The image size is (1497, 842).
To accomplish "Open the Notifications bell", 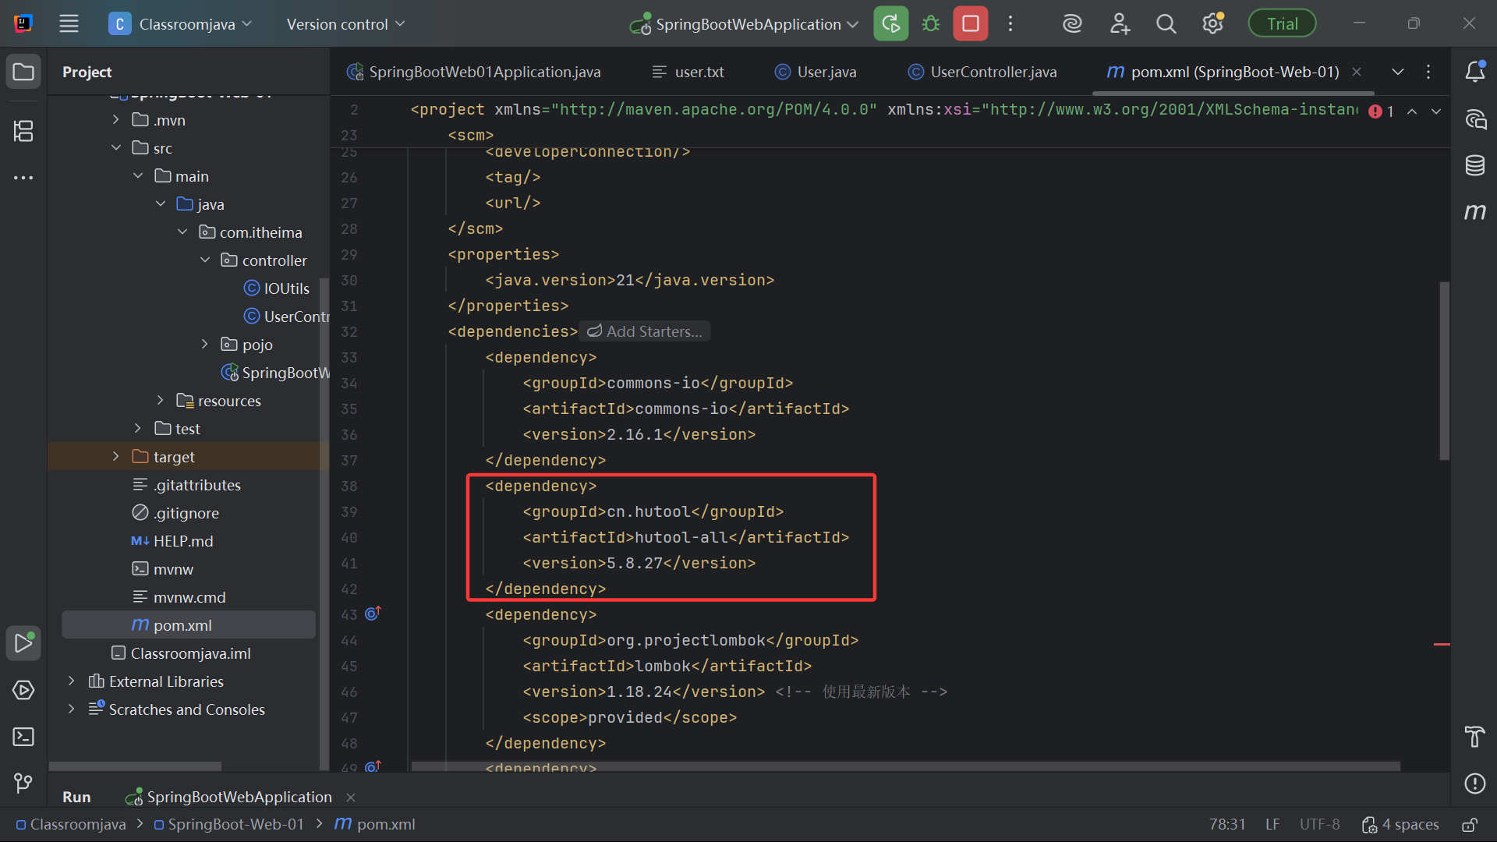I will (x=1474, y=72).
